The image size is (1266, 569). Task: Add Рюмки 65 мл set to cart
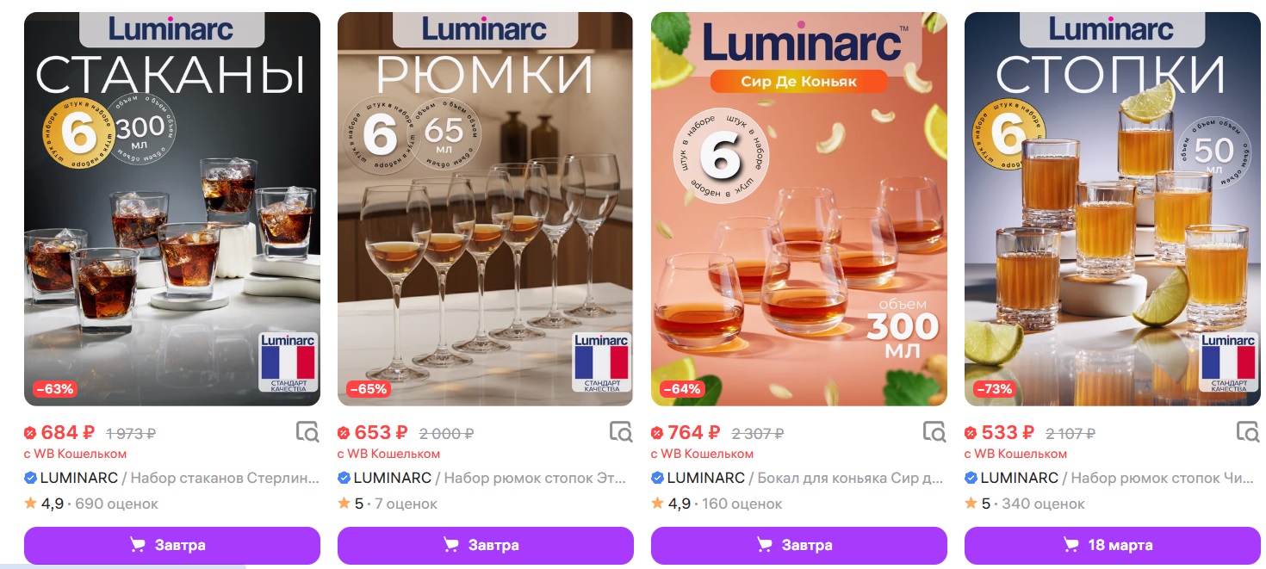click(485, 546)
